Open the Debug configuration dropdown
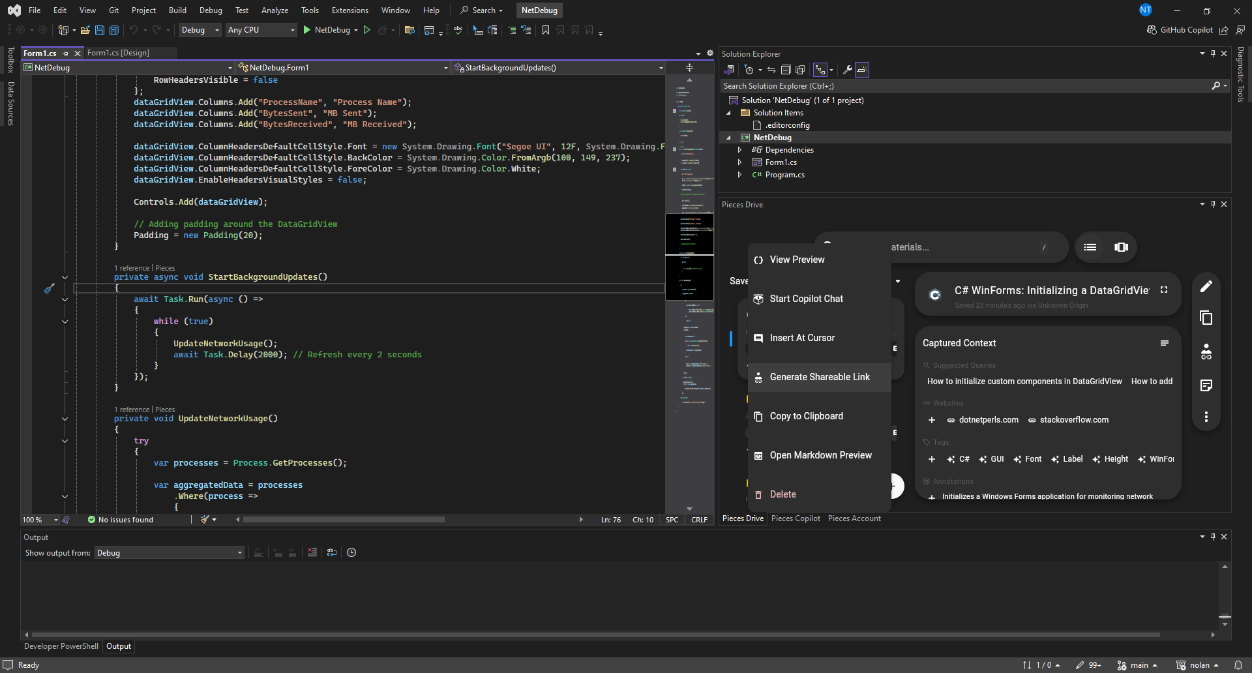This screenshot has height=673, width=1252. coord(200,30)
